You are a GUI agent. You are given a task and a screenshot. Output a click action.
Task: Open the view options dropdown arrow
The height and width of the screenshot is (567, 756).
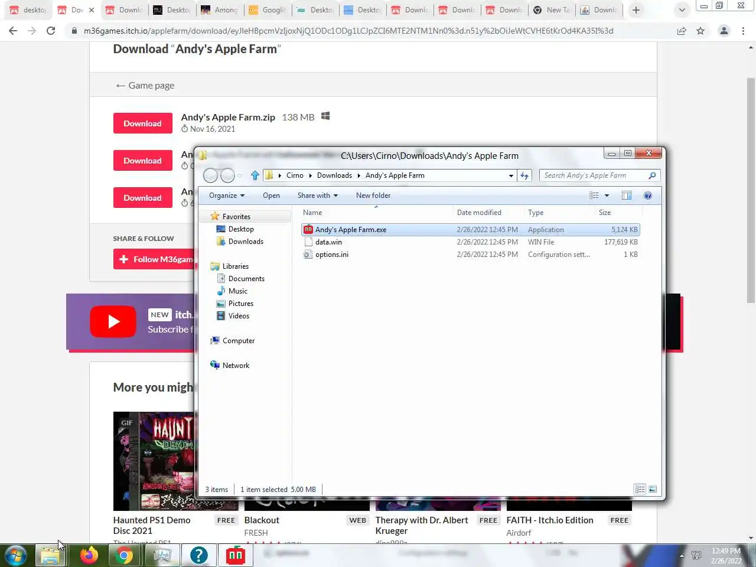[607, 195]
